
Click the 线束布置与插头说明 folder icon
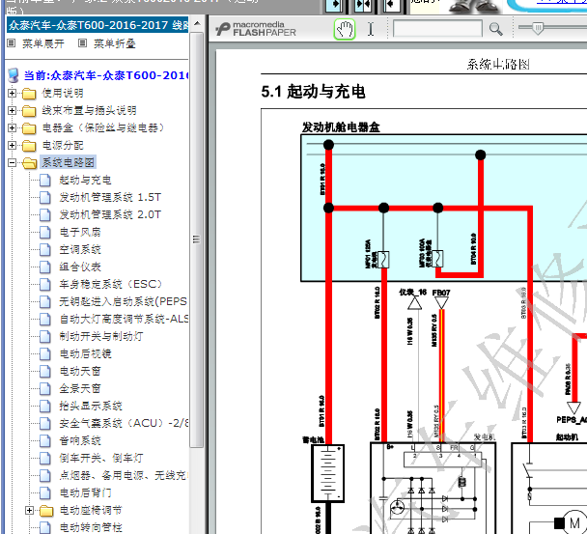(29, 111)
